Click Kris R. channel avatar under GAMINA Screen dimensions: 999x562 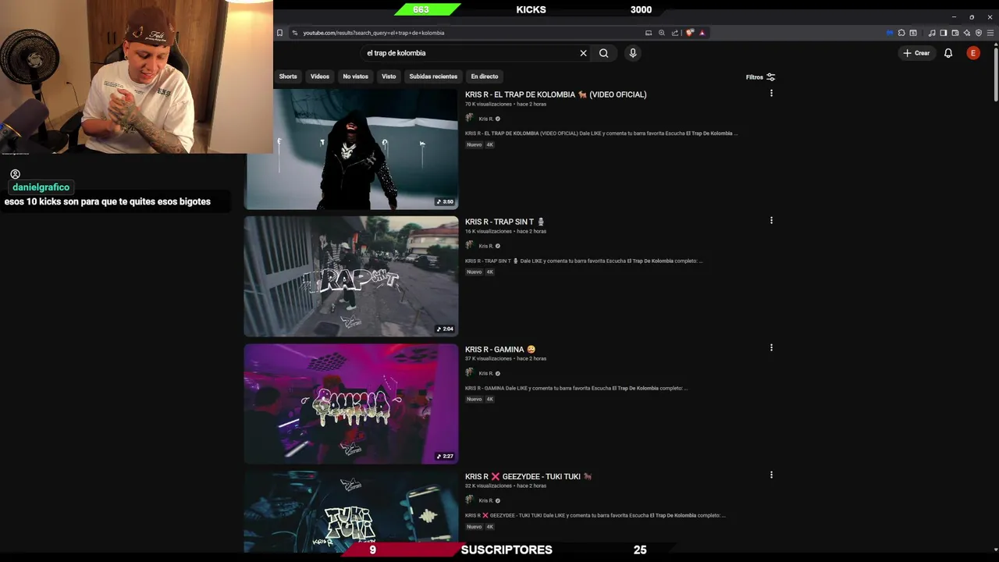click(x=469, y=373)
